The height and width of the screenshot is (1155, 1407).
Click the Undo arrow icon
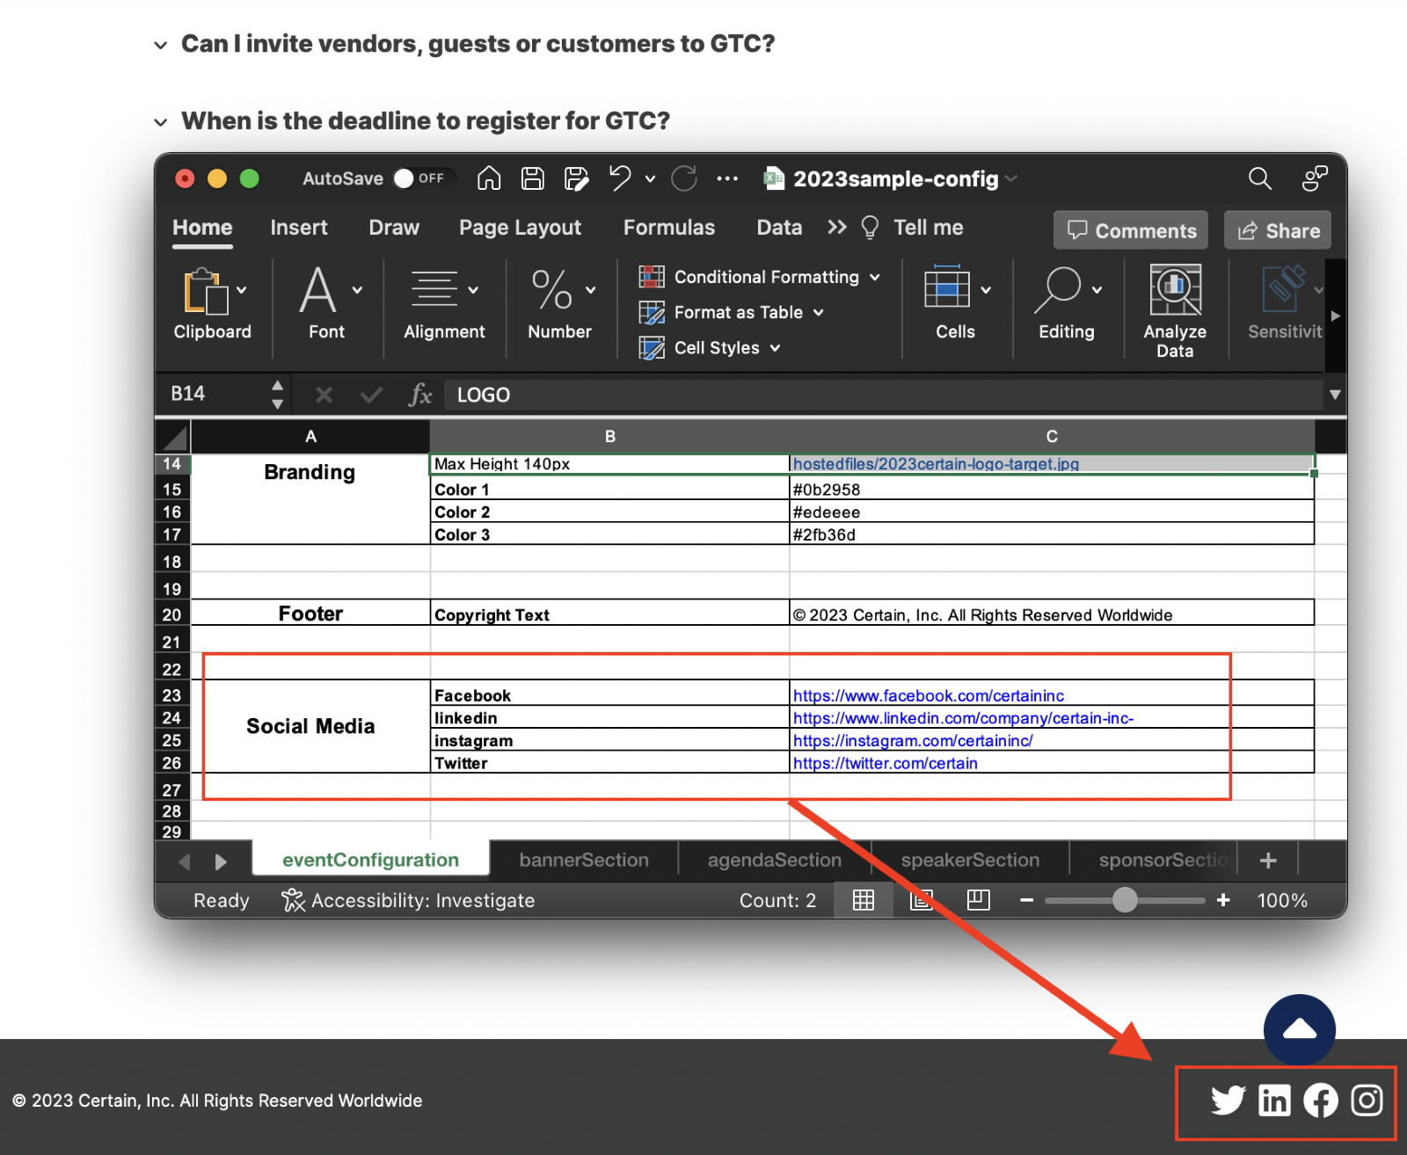click(x=620, y=178)
